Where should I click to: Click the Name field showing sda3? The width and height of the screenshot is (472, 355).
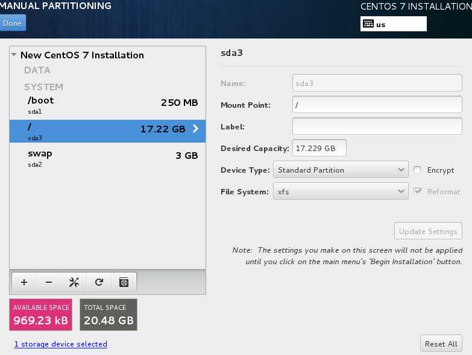pyautogui.click(x=377, y=83)
